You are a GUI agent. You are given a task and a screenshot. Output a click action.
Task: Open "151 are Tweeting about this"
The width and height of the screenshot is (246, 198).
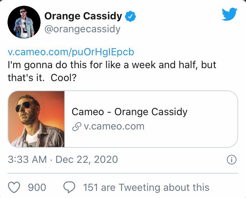[146, 187]
